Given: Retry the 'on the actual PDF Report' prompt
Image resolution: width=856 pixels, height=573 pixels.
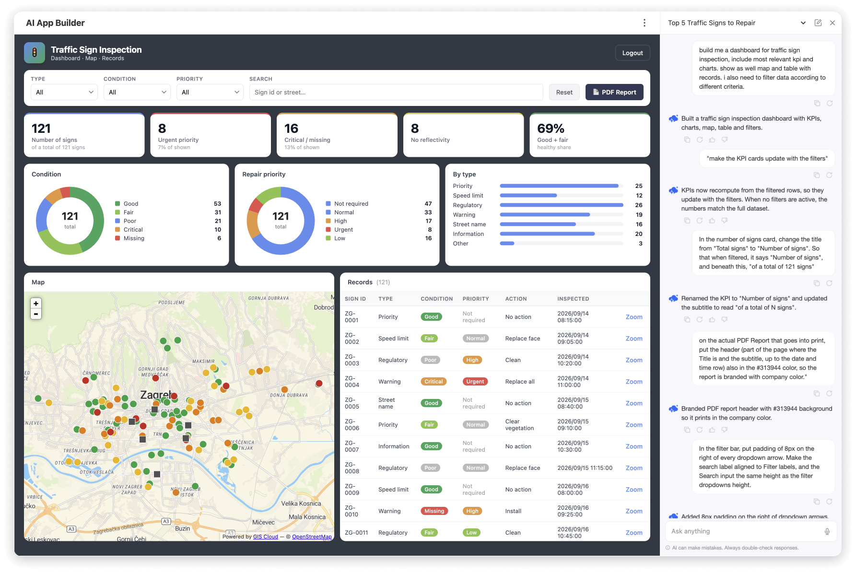Looking at the screenshot, I should pos(830,394).
